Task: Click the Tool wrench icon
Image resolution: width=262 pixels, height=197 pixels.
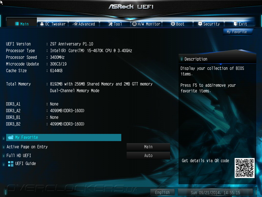Action: click(x=111, y=24)
